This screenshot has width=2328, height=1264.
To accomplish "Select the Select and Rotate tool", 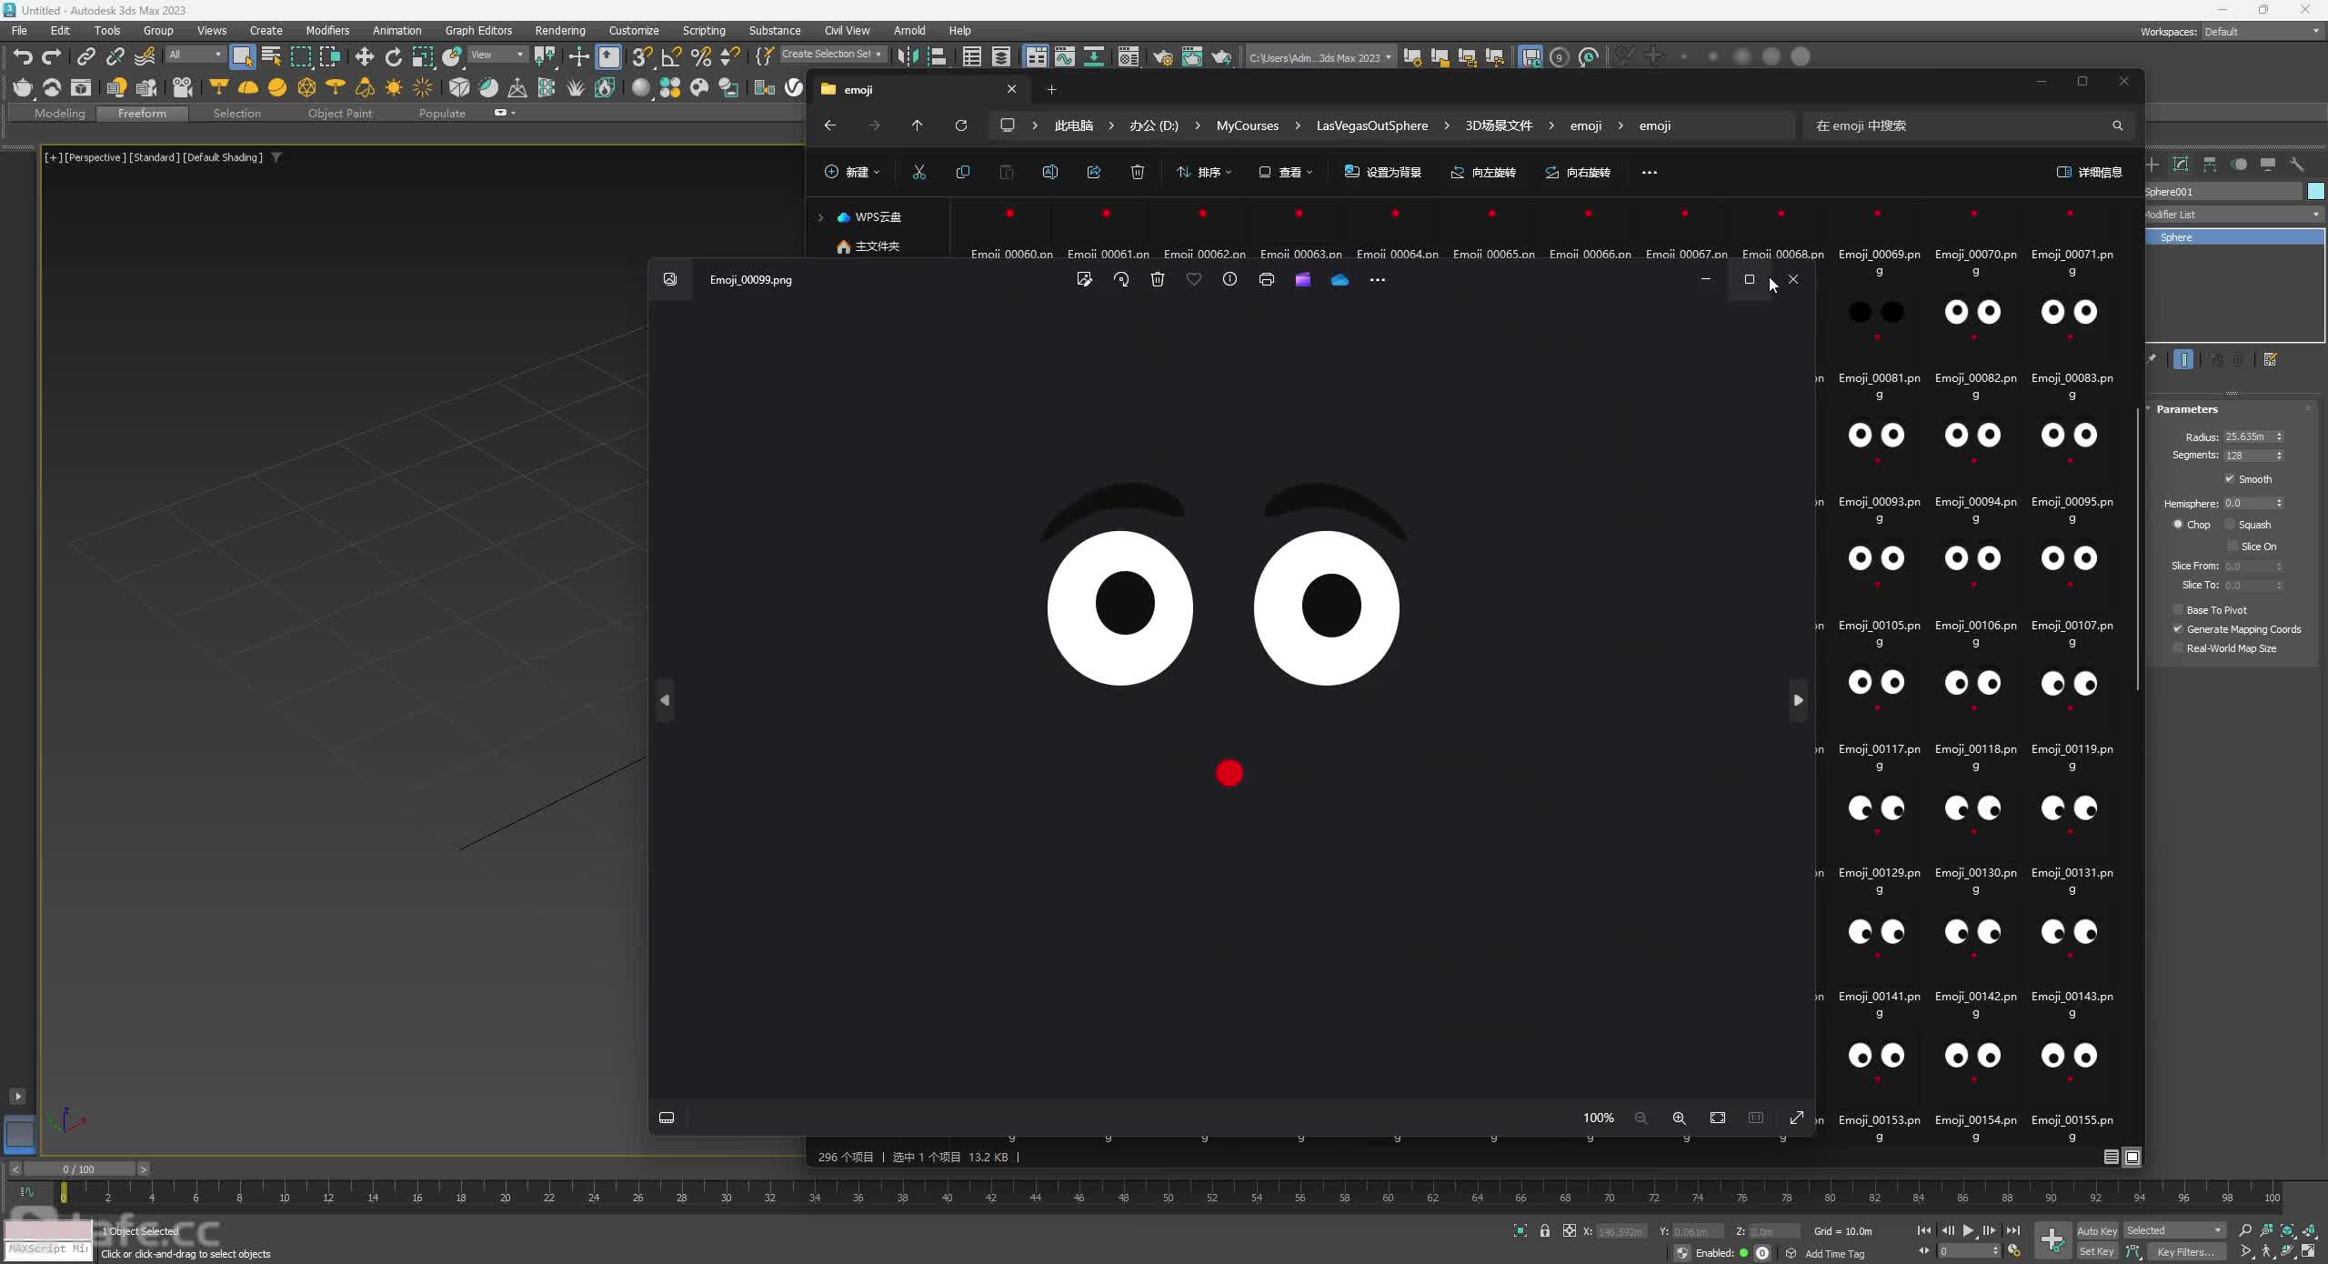I will point(394,56).
